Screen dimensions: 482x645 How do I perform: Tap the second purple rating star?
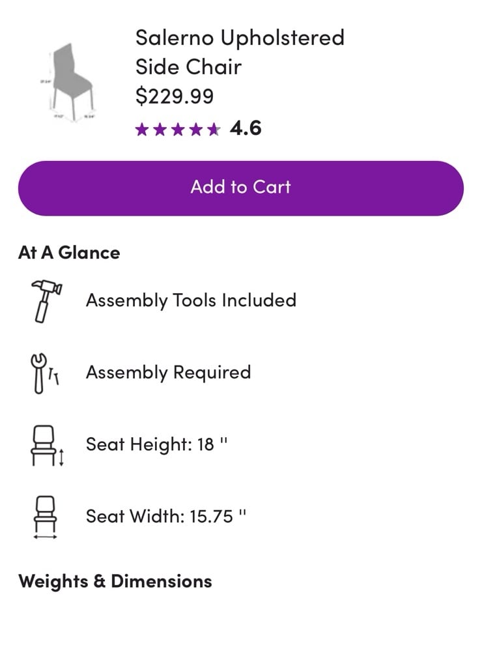[x=160, y=130]
